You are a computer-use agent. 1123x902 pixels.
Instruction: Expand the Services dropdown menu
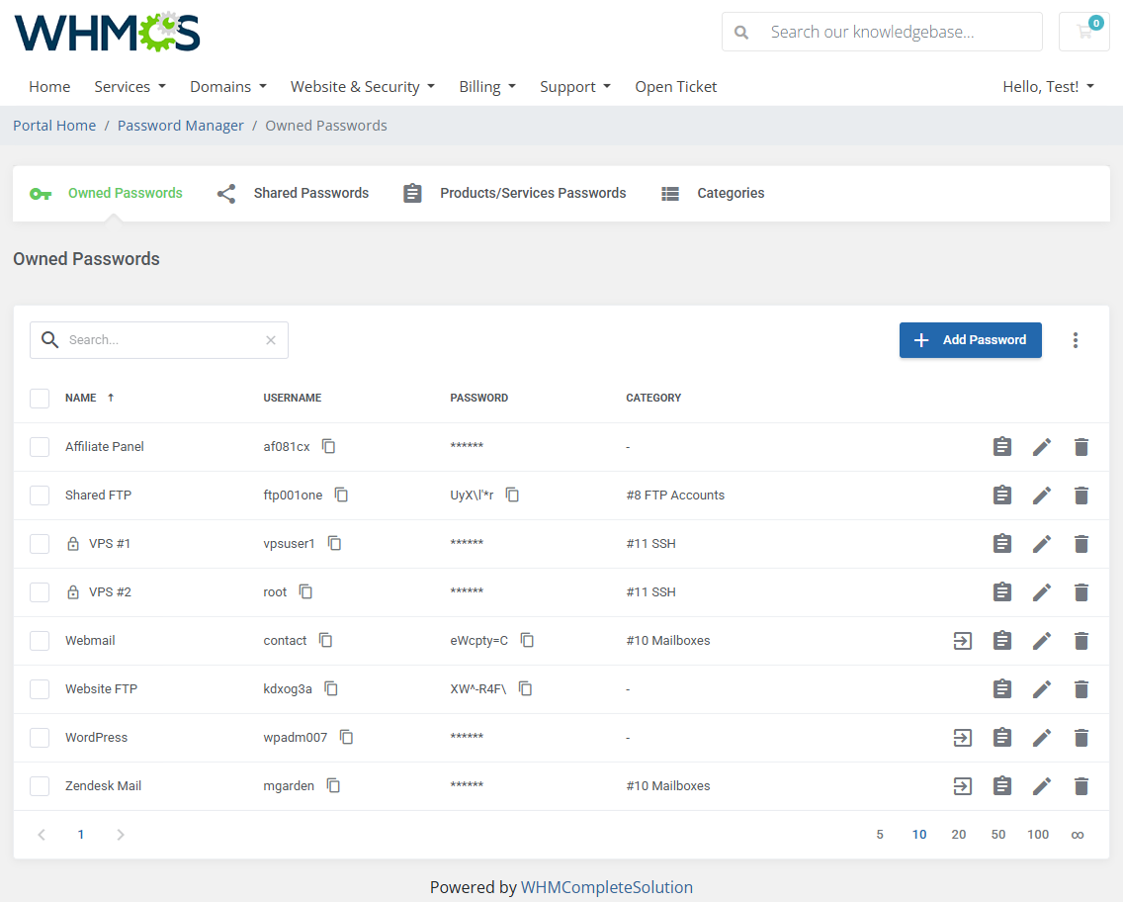click(x=130, y=87)
